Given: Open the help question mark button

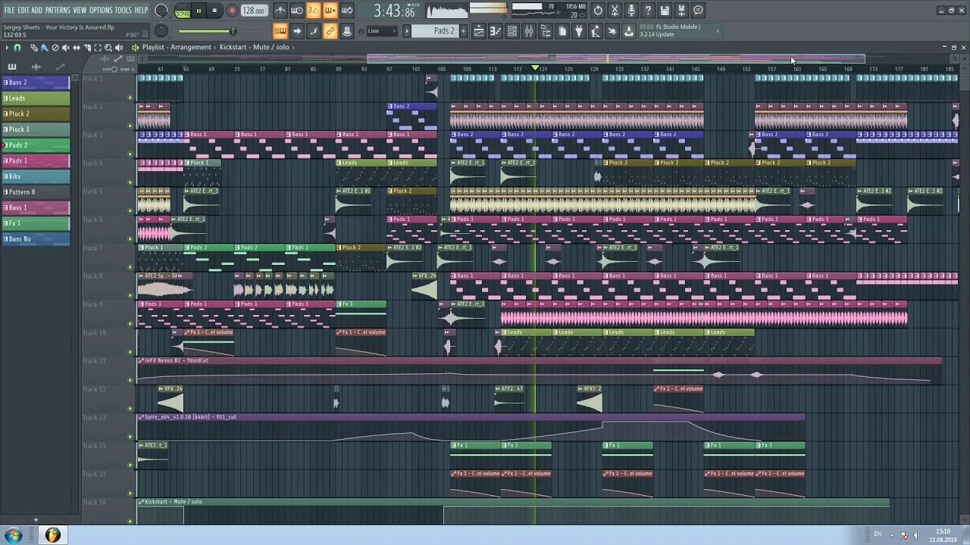Looking at the screenshot, I should pyautogui.click(x=648, y=11).
